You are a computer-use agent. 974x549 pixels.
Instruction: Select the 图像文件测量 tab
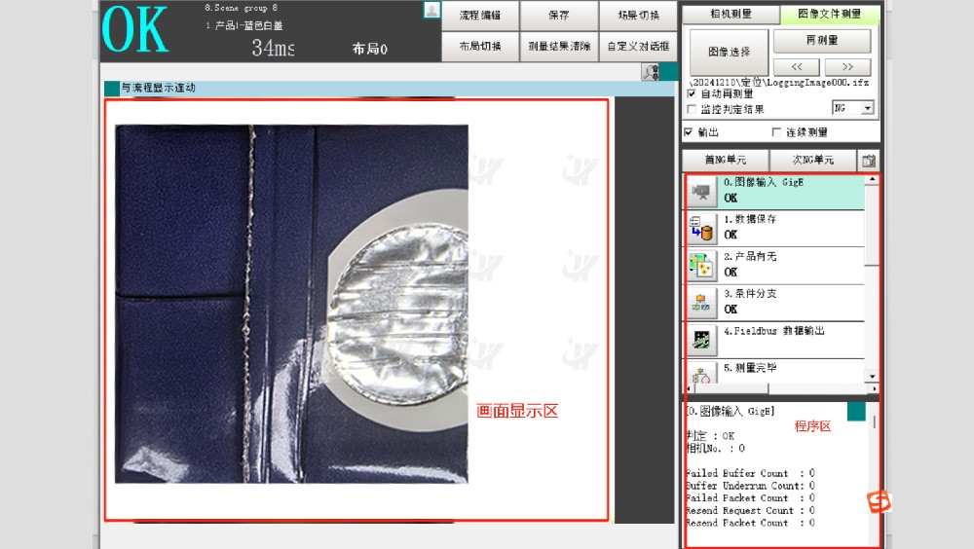[829, 15]
